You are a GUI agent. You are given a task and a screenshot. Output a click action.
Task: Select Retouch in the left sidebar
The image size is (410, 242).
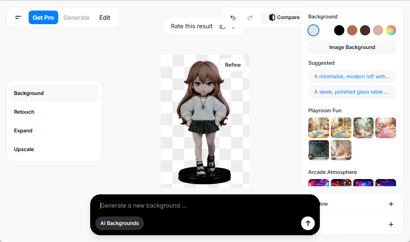point(24,112)
